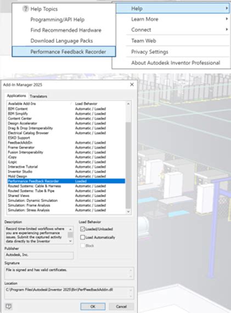231x313 pixels.
Task: Select Inventor Studio add-in row
Action: 66,171
